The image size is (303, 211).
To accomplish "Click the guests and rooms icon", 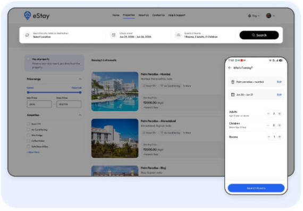I will pos(179,35).
